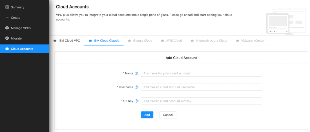Focus the Name input field
310x132 pixels.
tap(201, 73)
